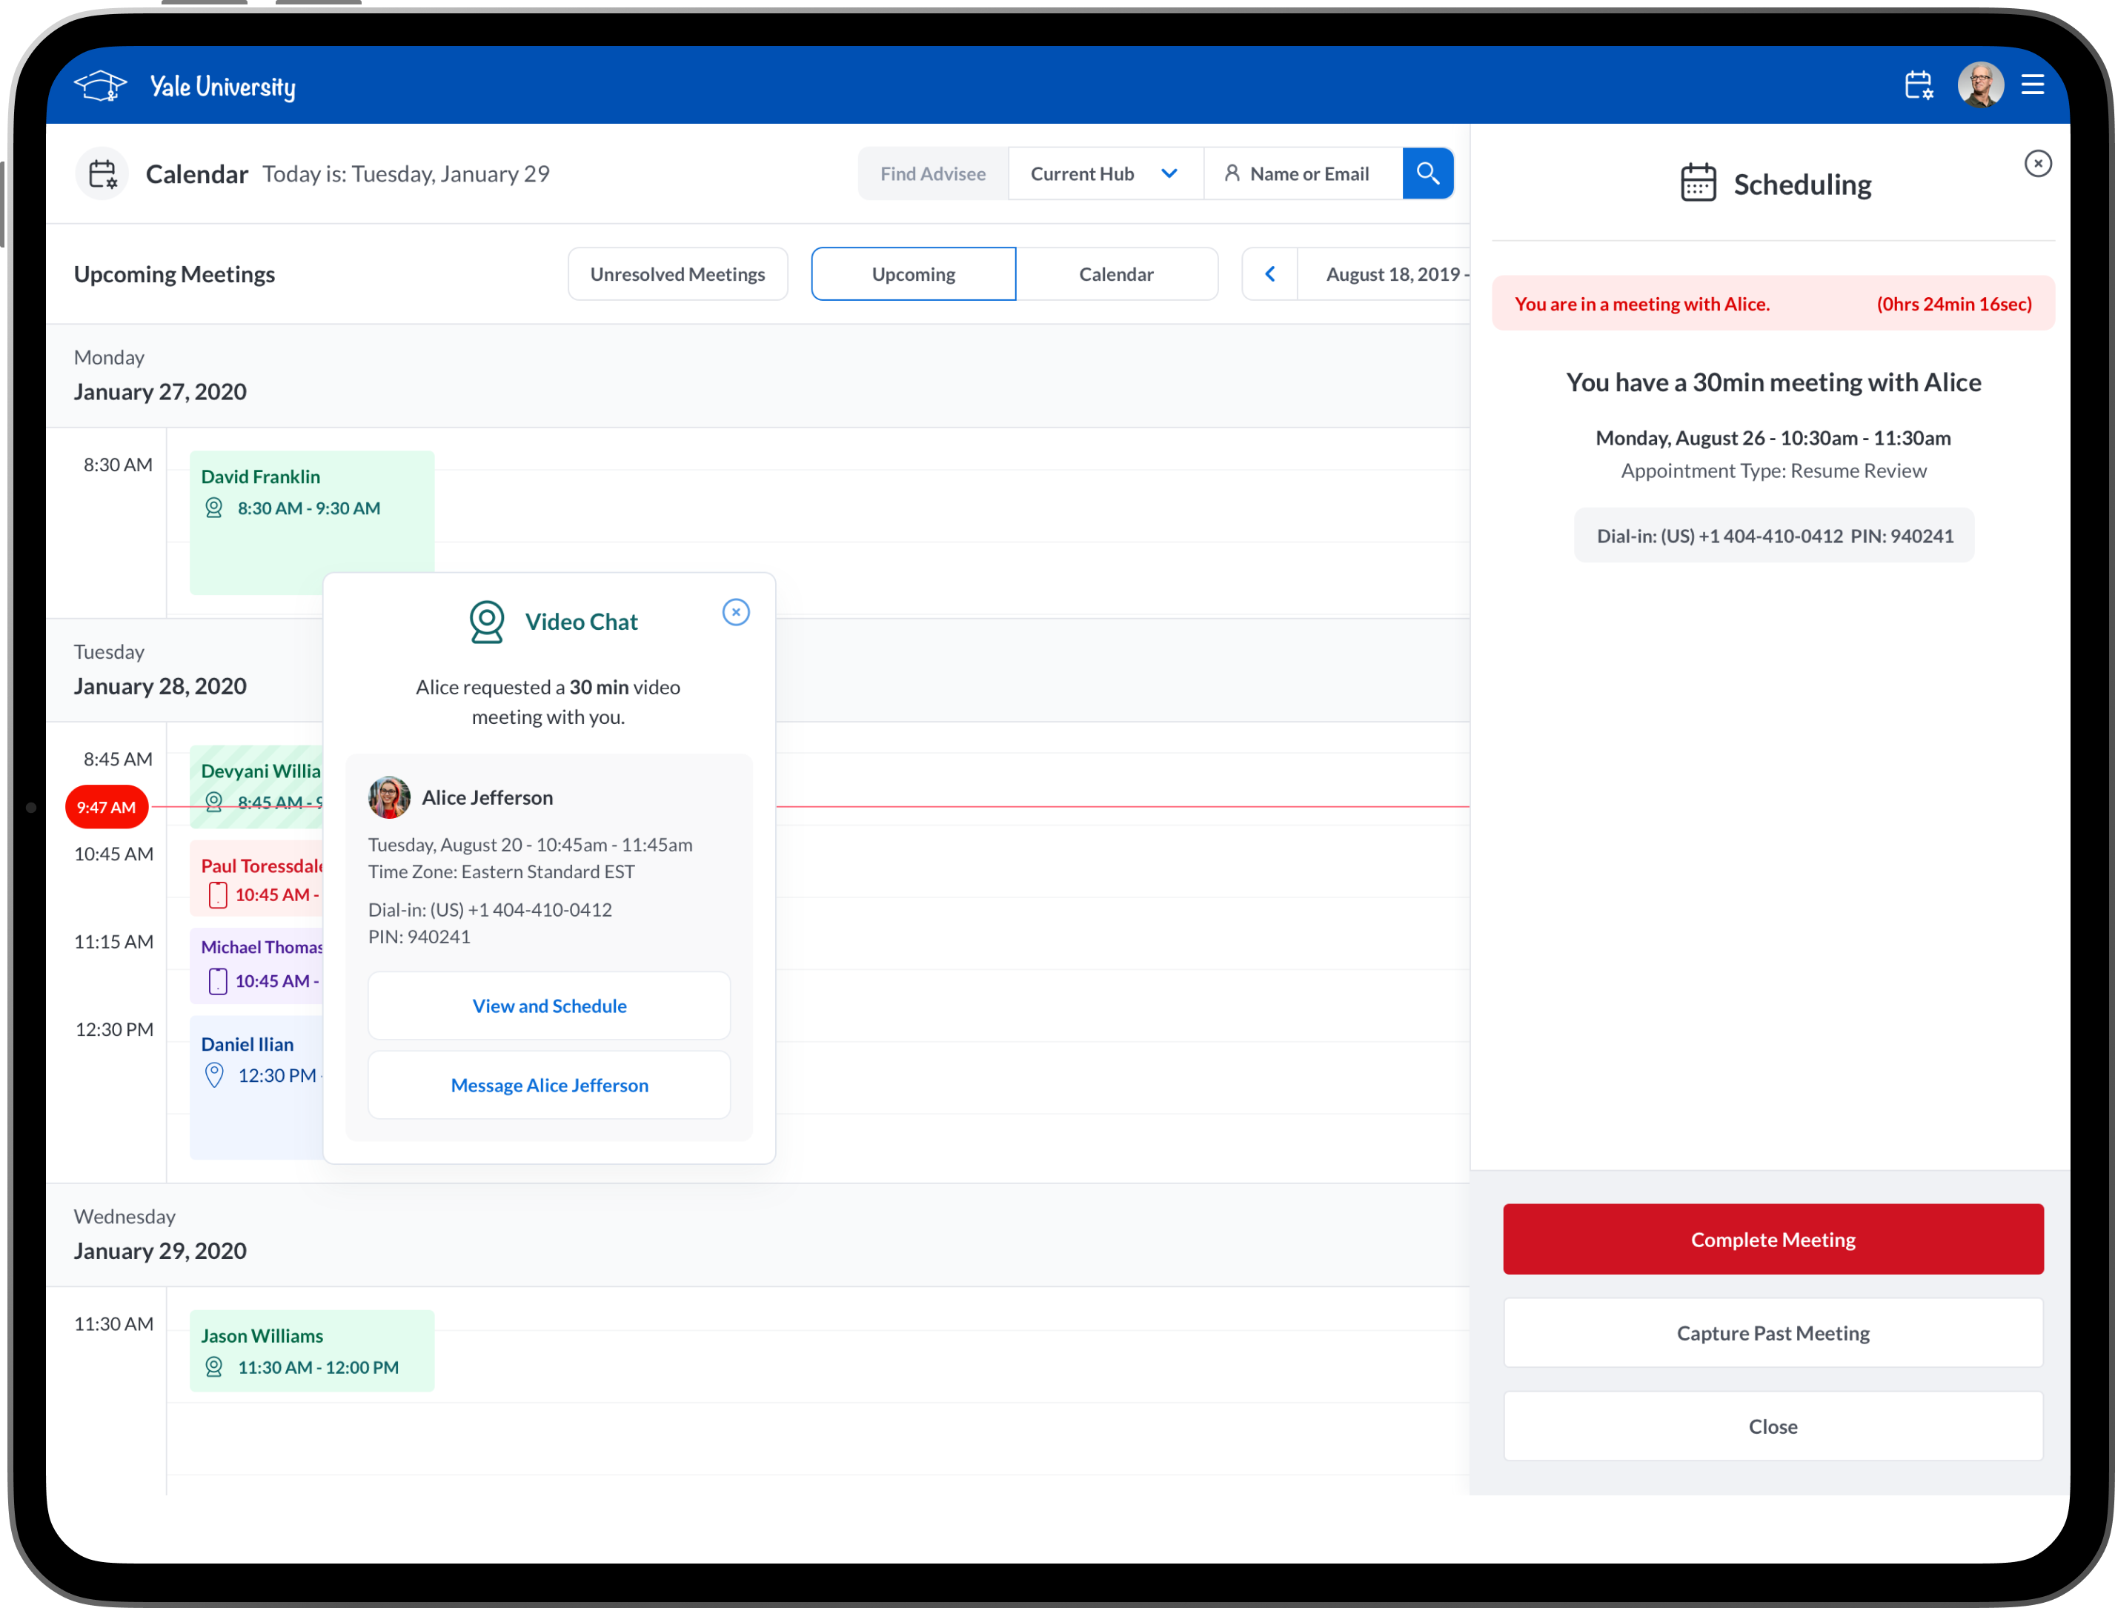This screenshot has width=2115, height=1608.
Task: Click View and Schedule link
Action: click(549, 1006)
